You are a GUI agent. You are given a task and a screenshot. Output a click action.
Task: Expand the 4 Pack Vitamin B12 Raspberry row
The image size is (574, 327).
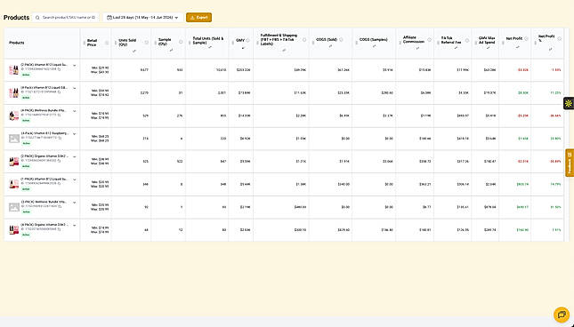click(75, 134)
